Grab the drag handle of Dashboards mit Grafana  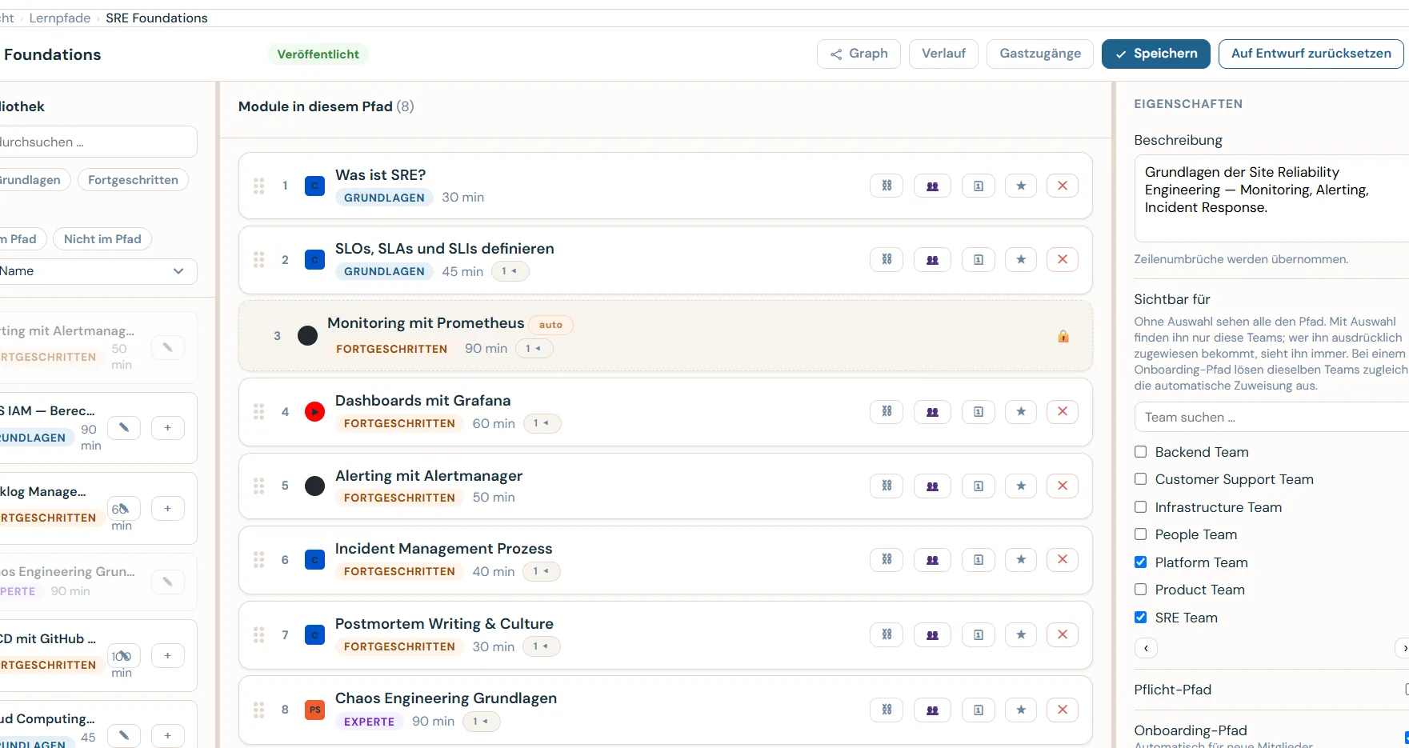click(x=258, y=411)
